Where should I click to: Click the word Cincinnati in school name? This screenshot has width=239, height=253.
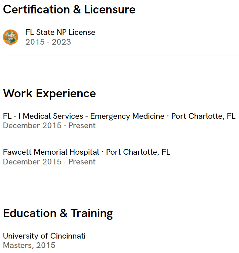pyautogui.click(x=68, y=236)
